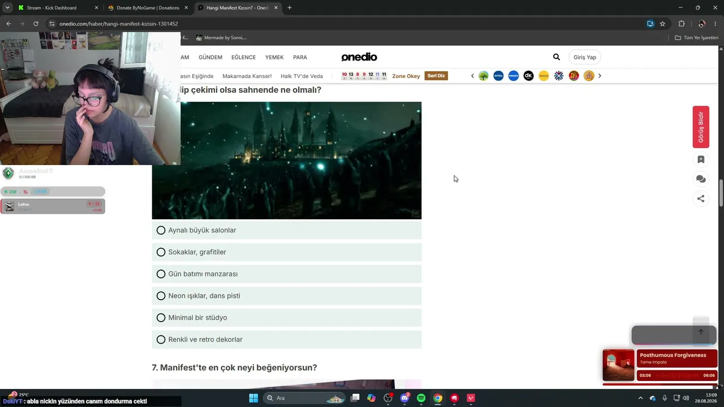Open the onedio search icon
The image size is (724, 407).
tap(557, 57)
